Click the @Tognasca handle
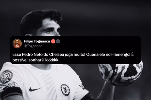The height and width of the screenshot is (100, 151). click(33, 46)
